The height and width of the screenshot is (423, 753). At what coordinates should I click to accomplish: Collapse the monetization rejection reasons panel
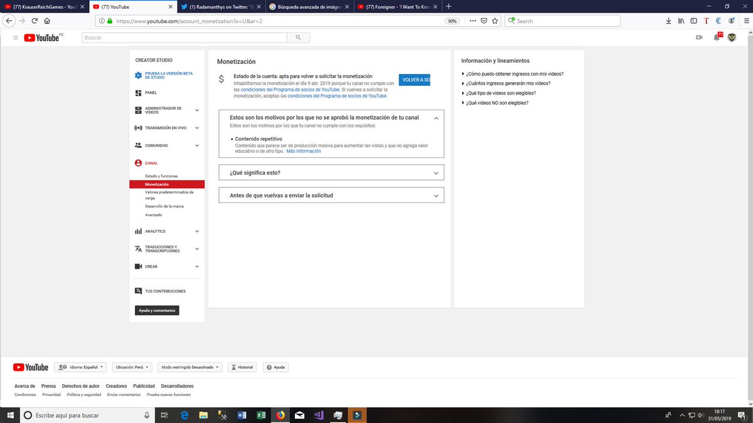coord(436,118)
